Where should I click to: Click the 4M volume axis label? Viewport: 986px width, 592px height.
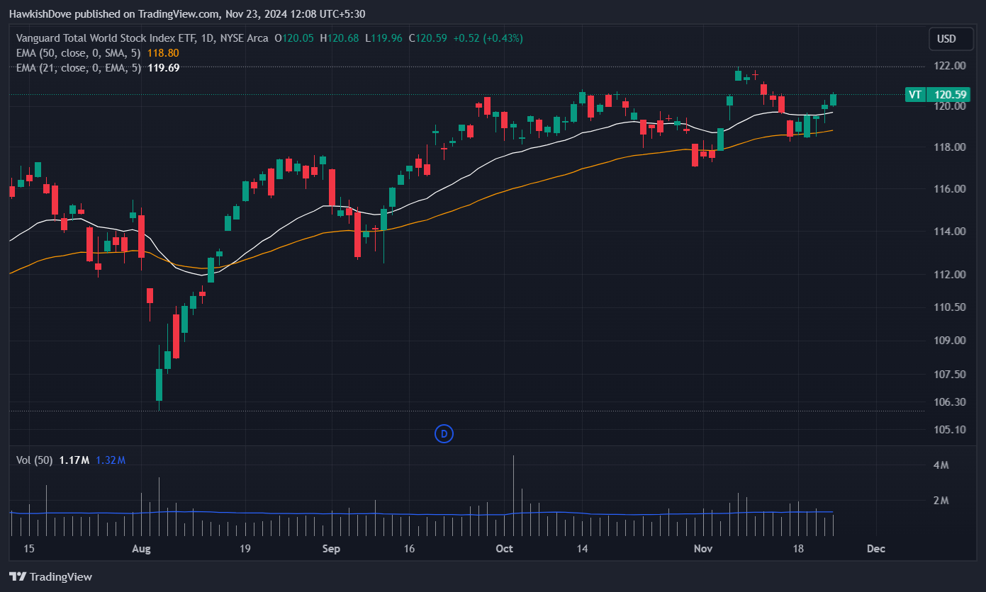click(941, 466)
